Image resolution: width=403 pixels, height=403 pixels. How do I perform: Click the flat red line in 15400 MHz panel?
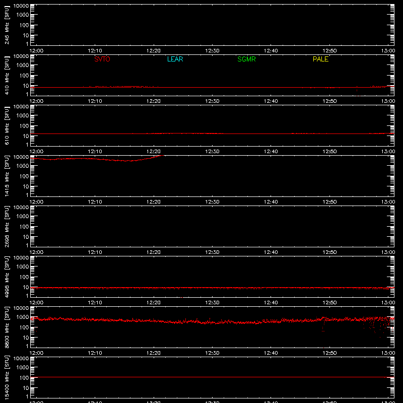[212, 377]
